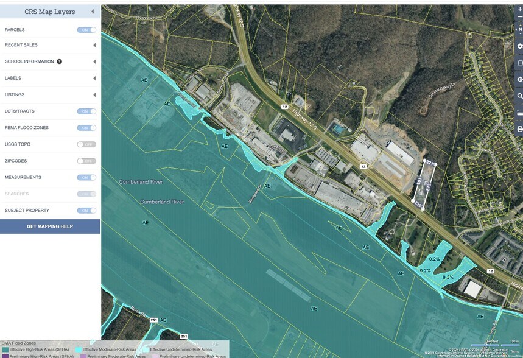Open map settings gear
This screenshot has height=358, width=523.
click(x=519, y=46)
